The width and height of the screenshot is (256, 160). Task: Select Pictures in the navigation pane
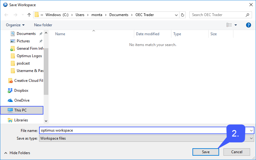[23, 41]
